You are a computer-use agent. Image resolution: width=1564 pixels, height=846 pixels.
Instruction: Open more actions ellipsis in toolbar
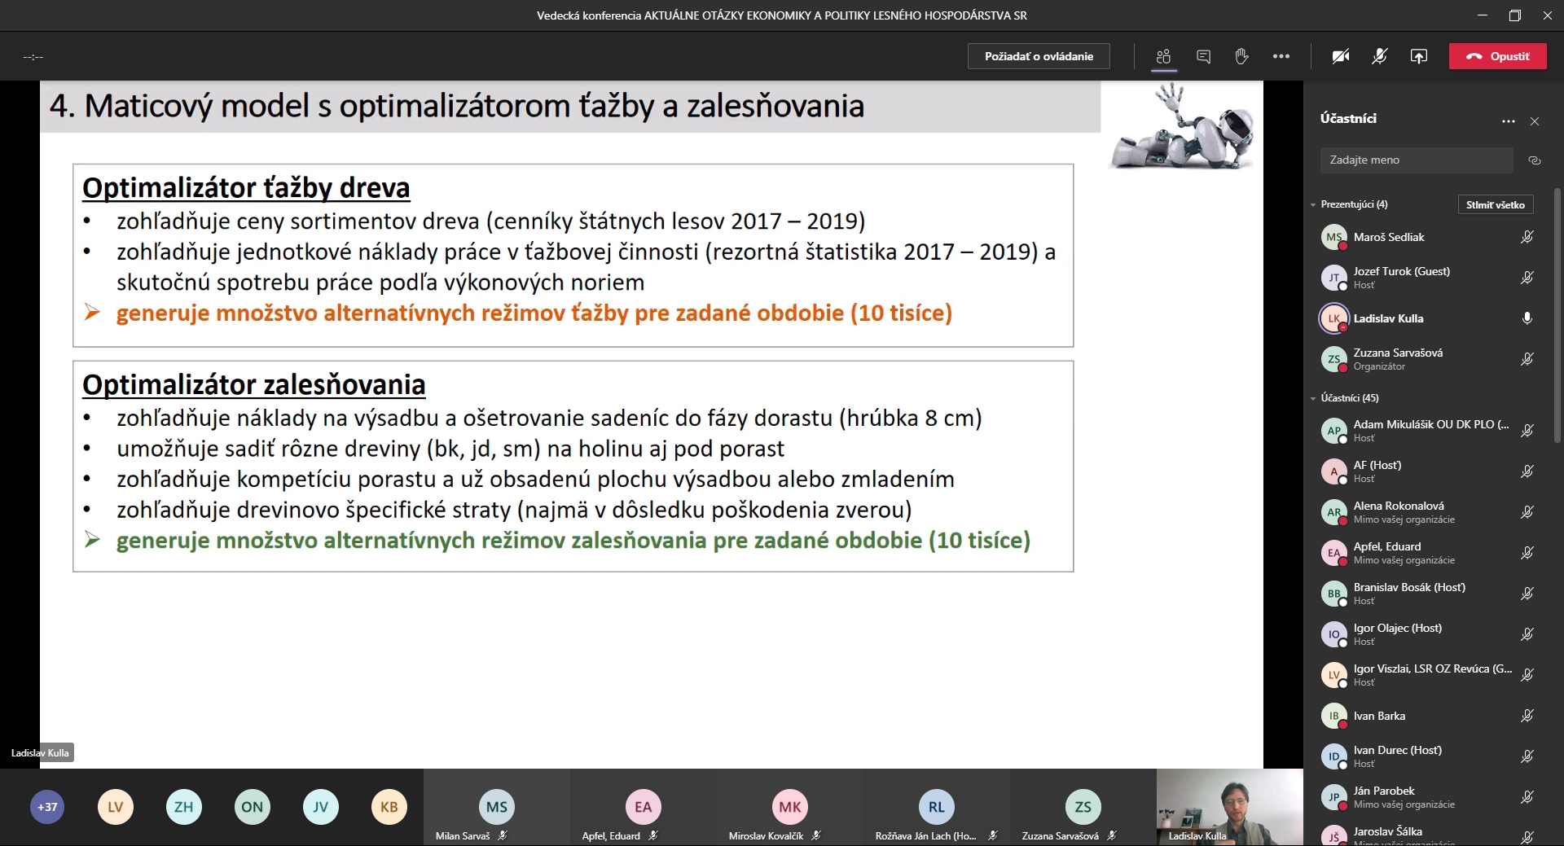tap(1281, 56)
